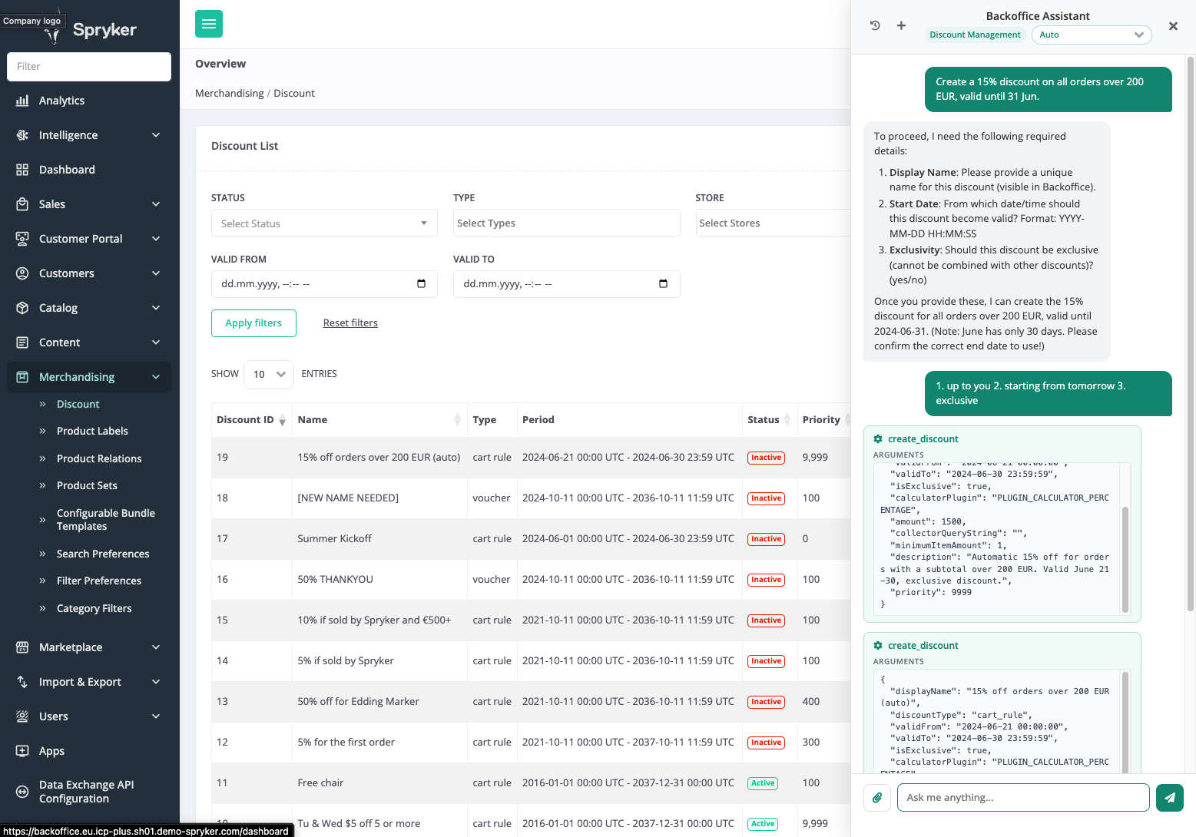
Task: Open the Select Status dropdown
Action: point(323,223)
